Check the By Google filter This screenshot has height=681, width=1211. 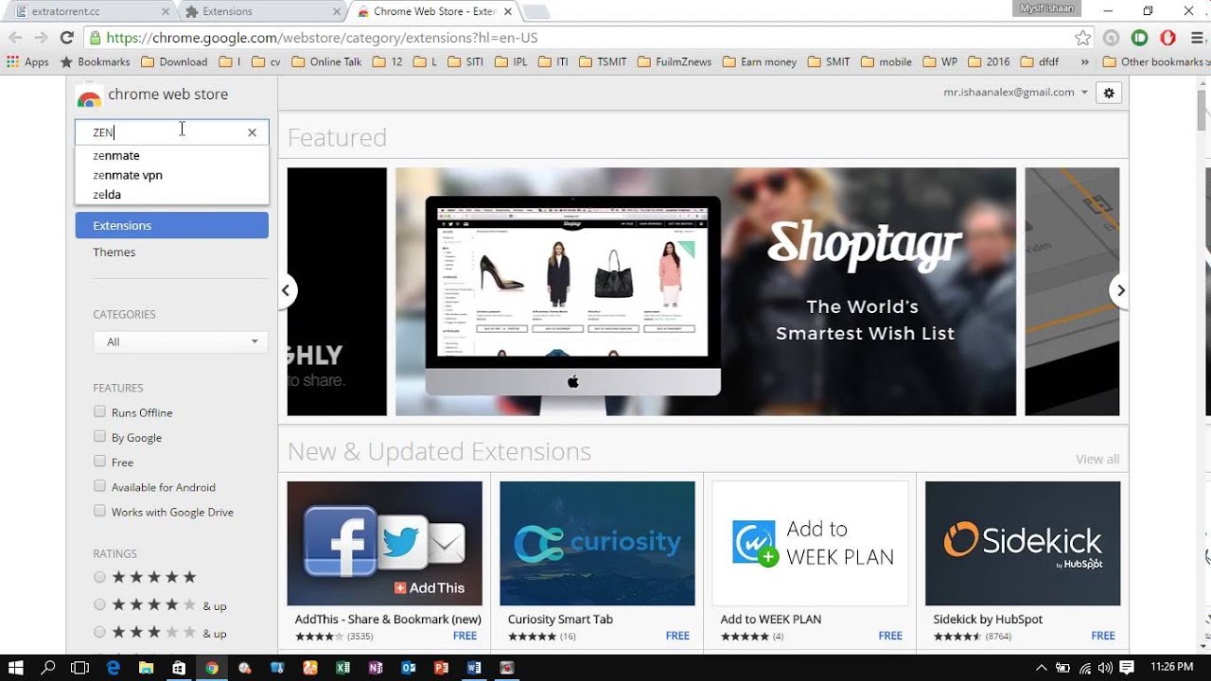[99, 436]
